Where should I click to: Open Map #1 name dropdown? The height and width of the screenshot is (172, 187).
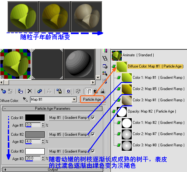coord(74,99)
